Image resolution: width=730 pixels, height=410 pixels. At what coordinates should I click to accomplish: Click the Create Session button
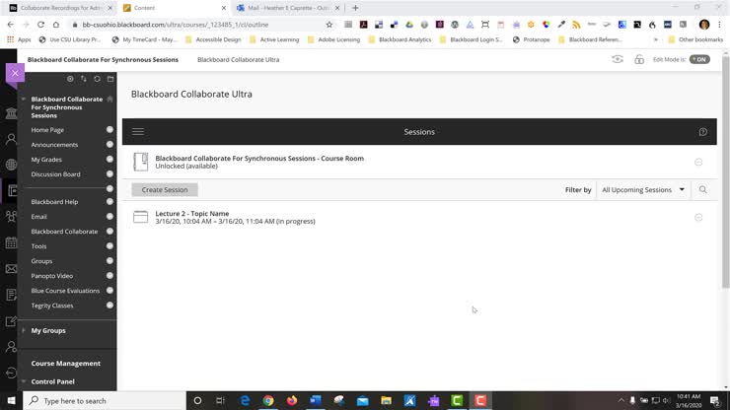(165, 190)
